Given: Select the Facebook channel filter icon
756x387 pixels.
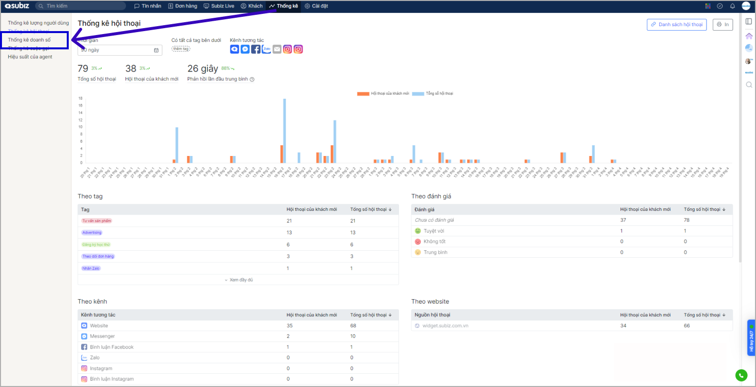Looking at the screenshot, I should tap(256, 49).
